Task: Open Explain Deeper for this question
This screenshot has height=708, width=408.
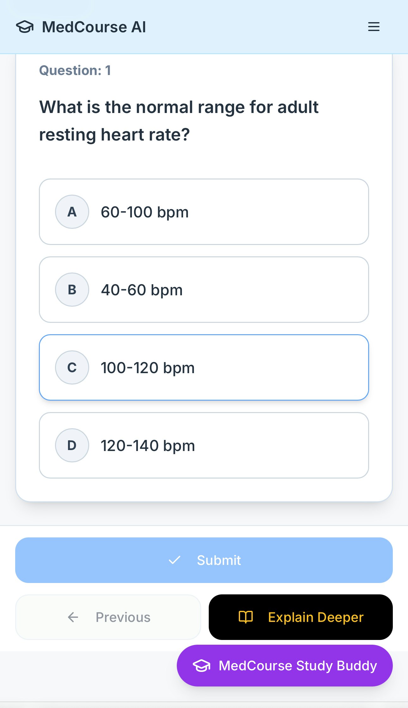Action: (300, 617)
